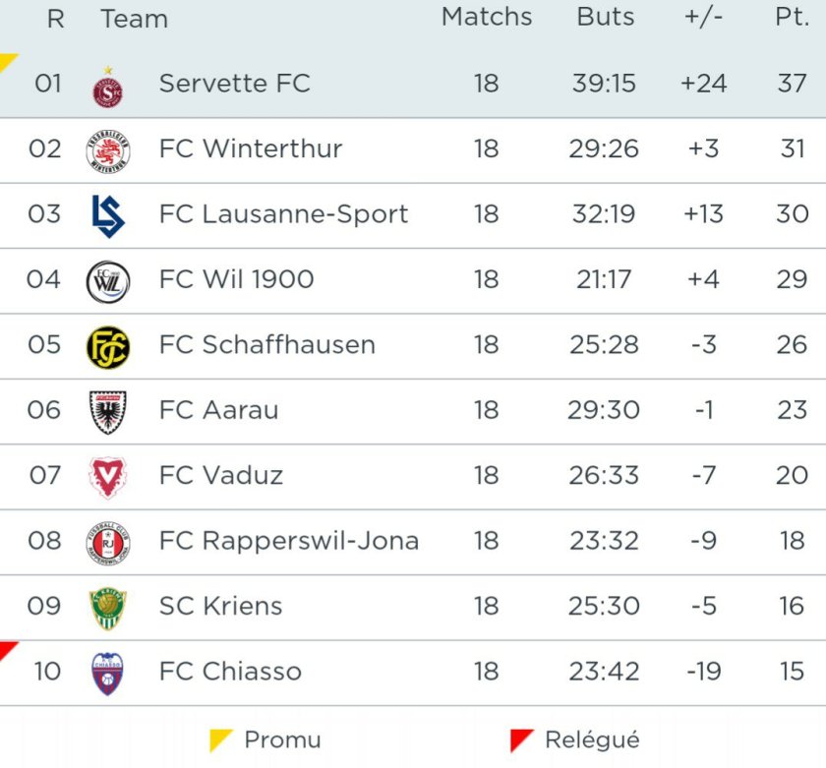Click the Pt. points column header
The height and width of the screenshot is (768, 826).
pyautogui.click(x=792, y=18)
